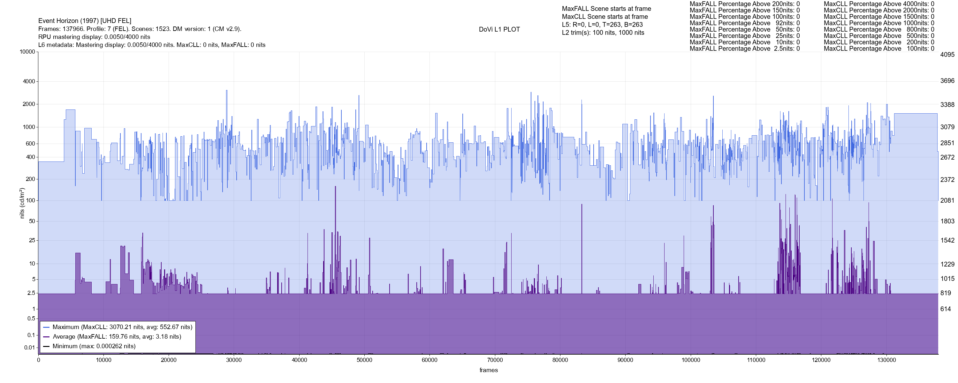958x383 pixels.
Task: Click the purple Average legend line swatch
Action: pos(47,337)
